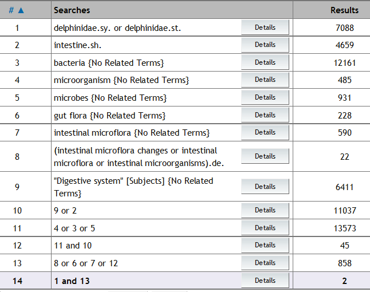370x292 pixels.
Task: Click Details for intestine.sh. search
Action: click(265, 45)
